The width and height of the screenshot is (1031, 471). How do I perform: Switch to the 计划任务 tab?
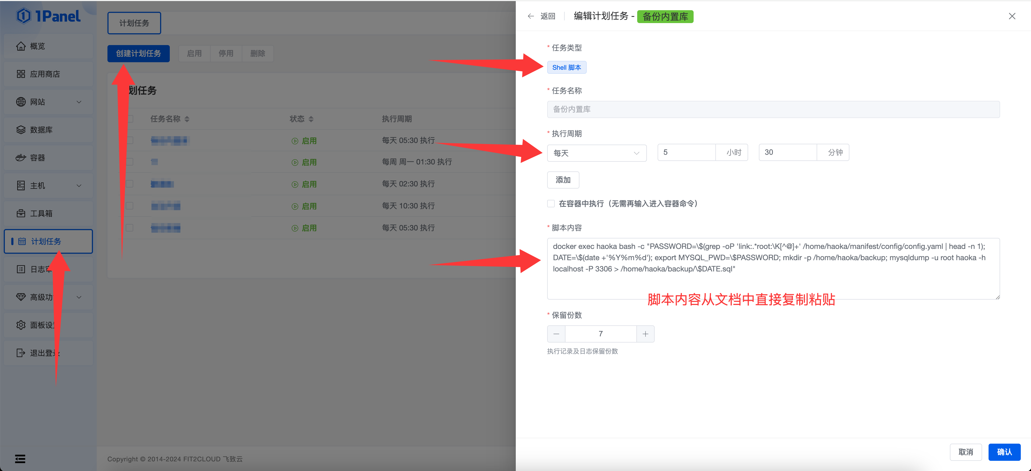coord(134,23)
